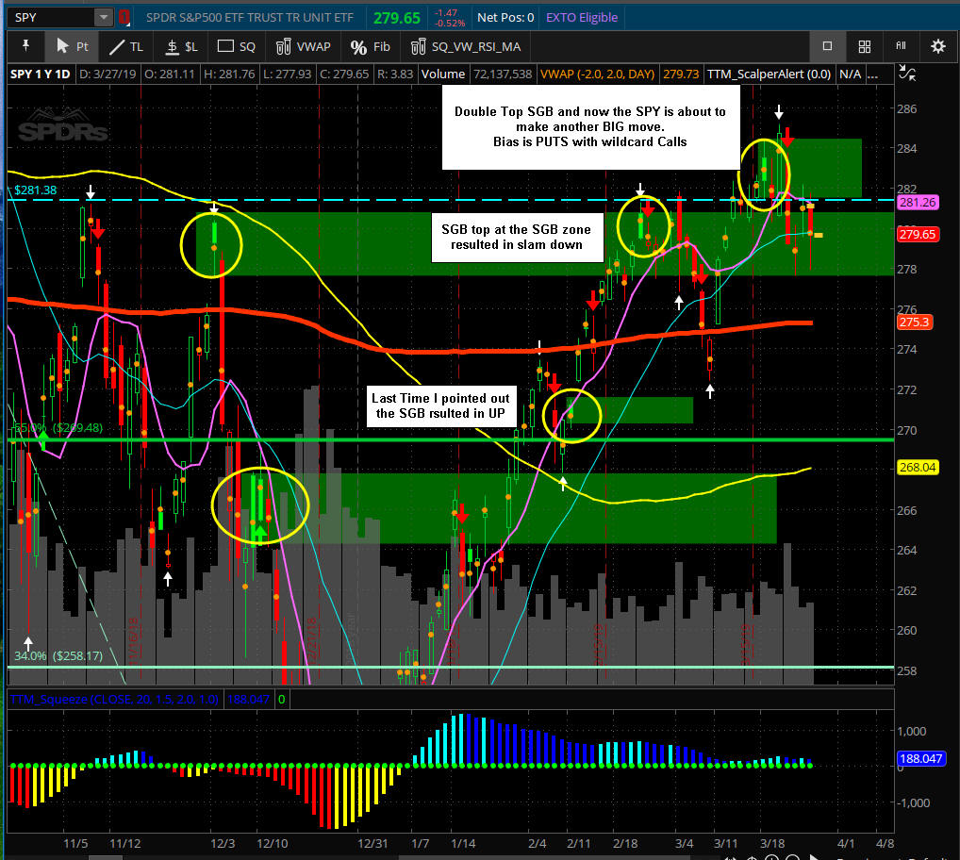Choose the TL trendline tool

(x=126, y=46)
